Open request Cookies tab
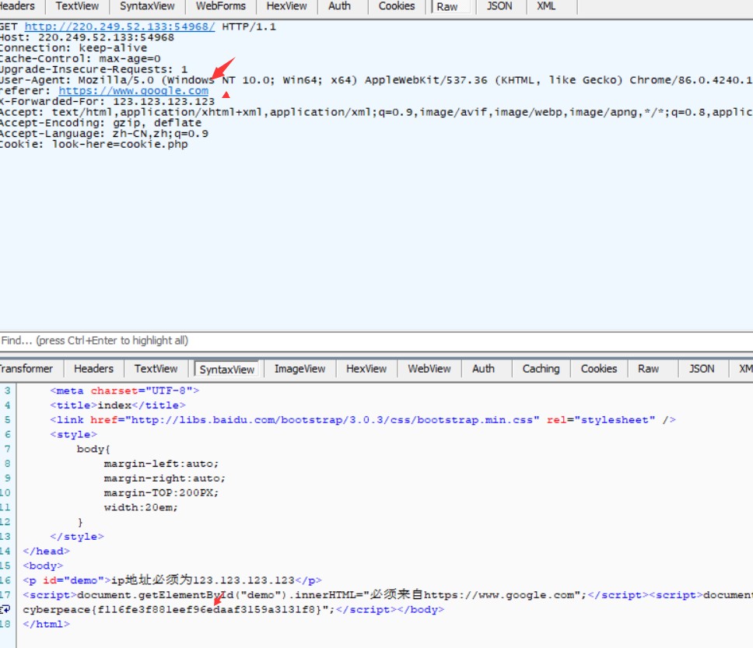The height and width of the screenshot is (648, 753). coord(397,6)
